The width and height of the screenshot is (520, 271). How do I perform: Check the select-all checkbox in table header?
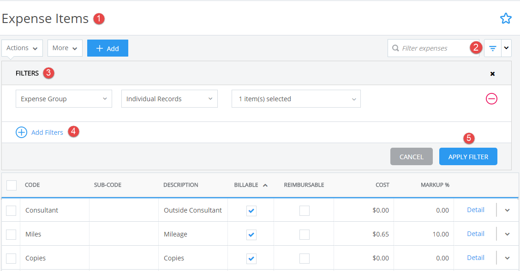tap(11, 185)
